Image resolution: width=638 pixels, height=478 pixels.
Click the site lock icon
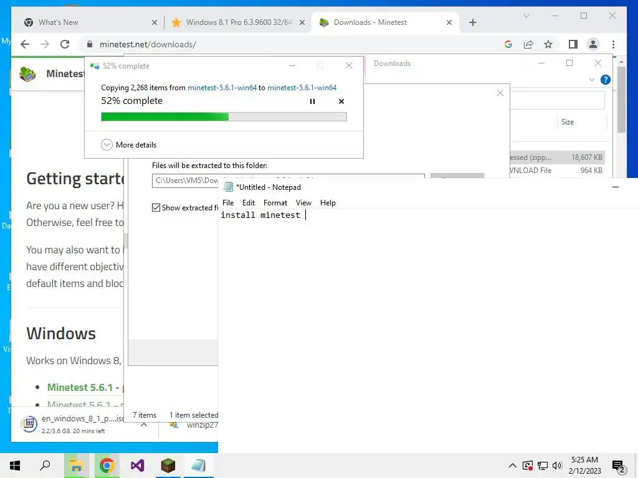(90, 44)
